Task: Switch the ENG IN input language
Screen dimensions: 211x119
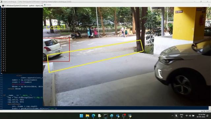Action: 182,116
